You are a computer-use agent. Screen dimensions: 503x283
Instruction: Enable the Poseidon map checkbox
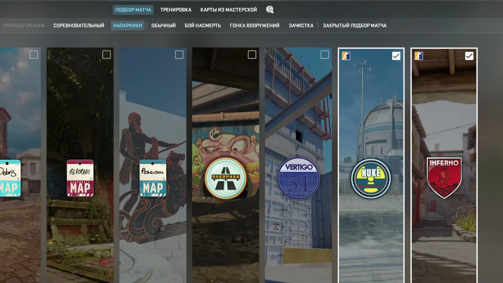[x=179, y=55]
